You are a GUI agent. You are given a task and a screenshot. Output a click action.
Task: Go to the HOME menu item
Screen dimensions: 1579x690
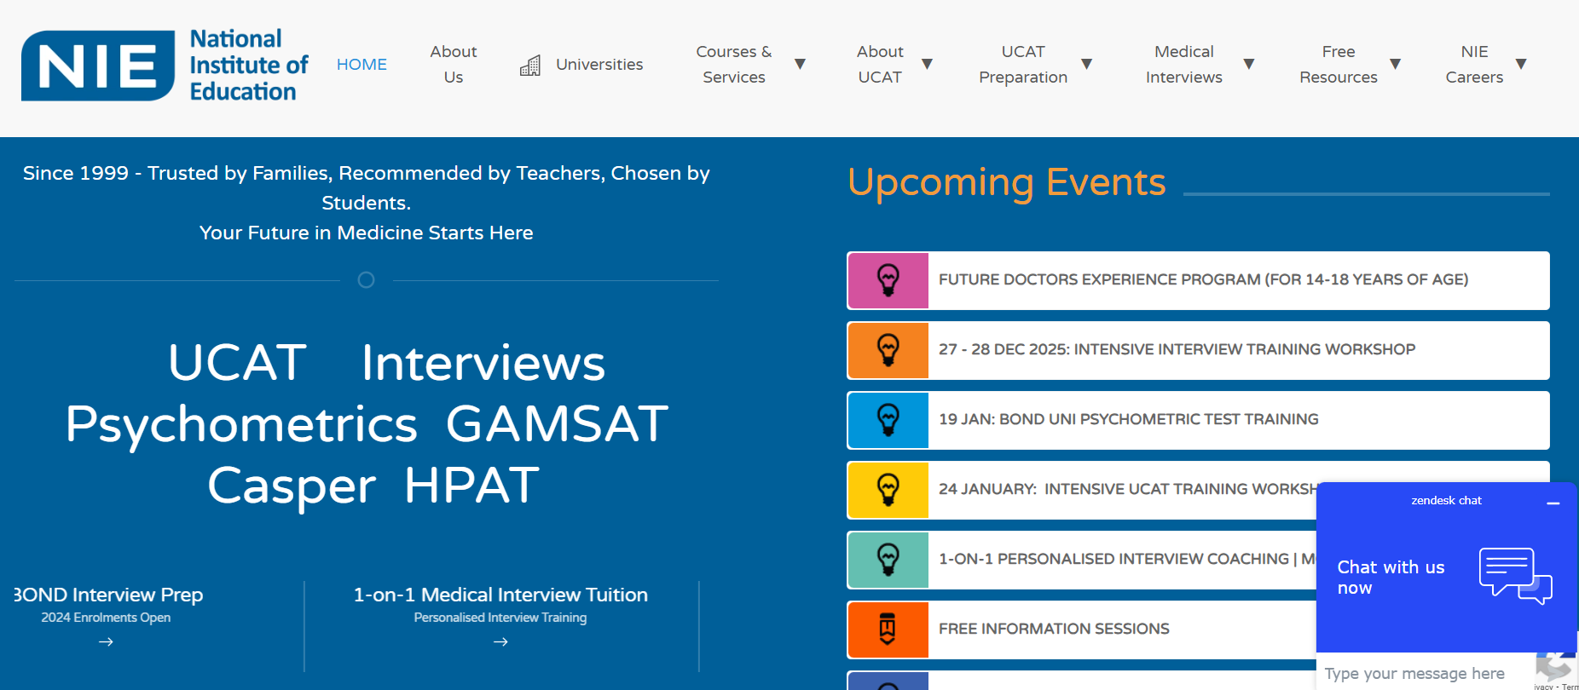pos(361,65)
